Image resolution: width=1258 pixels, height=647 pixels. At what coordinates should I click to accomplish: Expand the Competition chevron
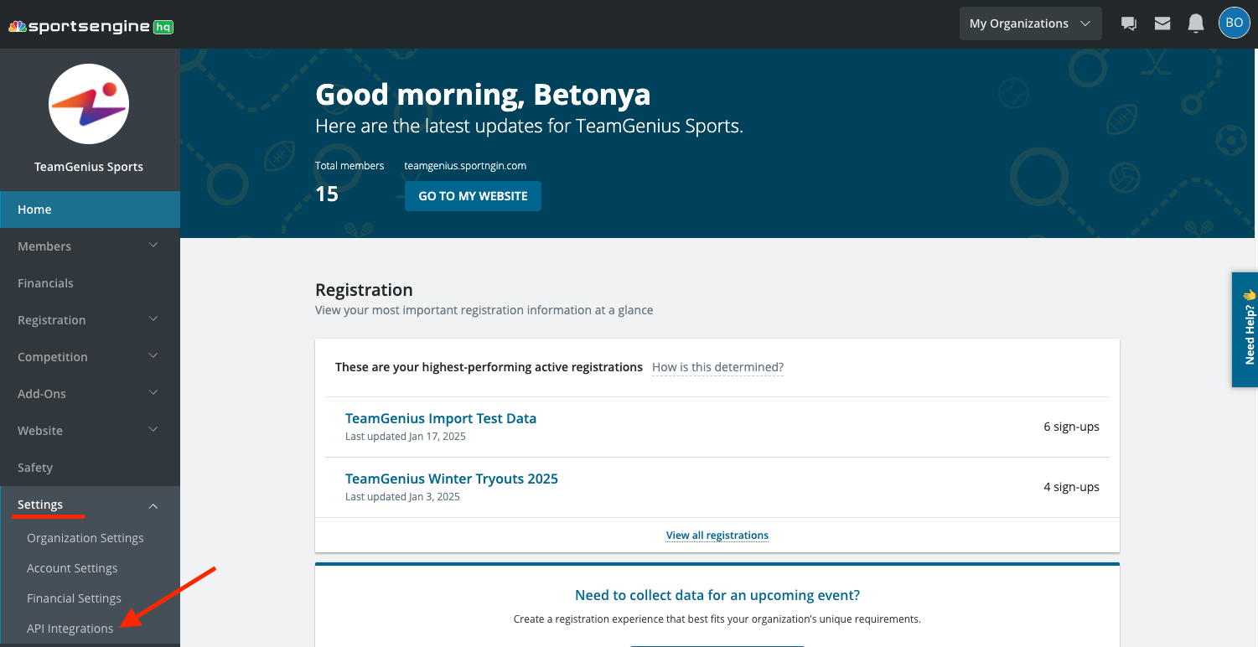click(153, 356)
